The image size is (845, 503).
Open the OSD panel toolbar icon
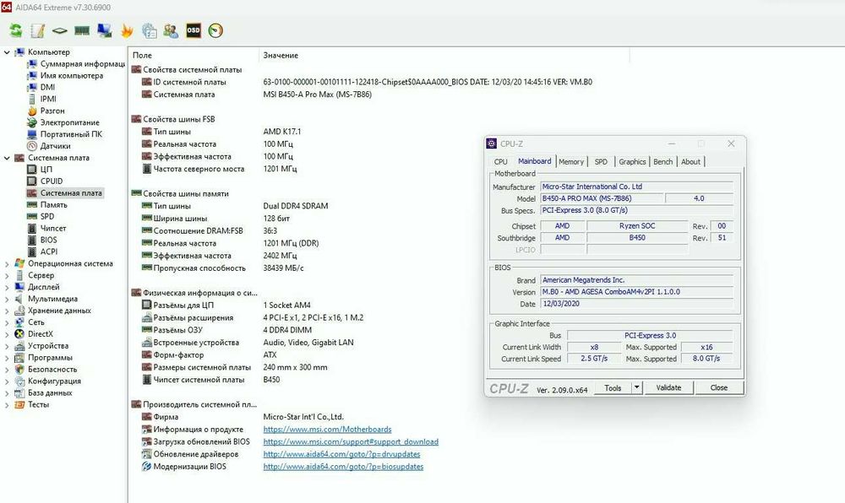click(194, 30)
